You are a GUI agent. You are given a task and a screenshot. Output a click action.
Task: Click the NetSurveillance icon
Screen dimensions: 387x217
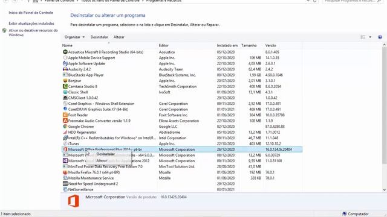pos(65,189)
